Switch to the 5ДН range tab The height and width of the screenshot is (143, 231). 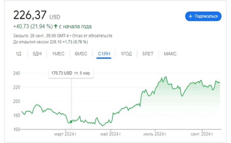pos(37,54)
